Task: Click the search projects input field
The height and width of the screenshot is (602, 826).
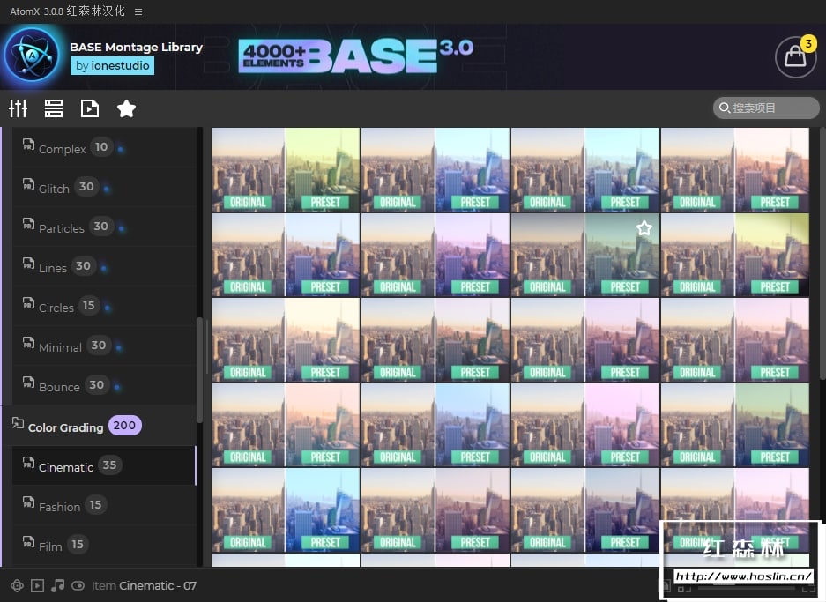Action: tap(766, 108)
